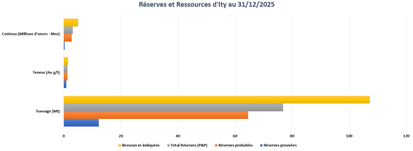This screenshot has width=413, height=151.
Task: Select the orange Contenu bar
Action: [68, 38]
